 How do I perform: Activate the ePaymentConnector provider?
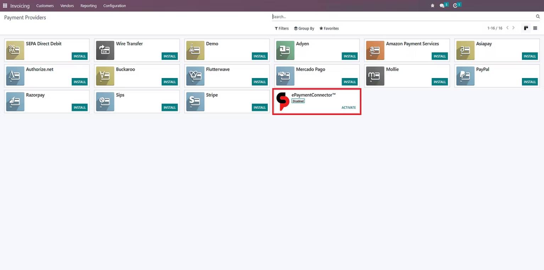point(349,108)
